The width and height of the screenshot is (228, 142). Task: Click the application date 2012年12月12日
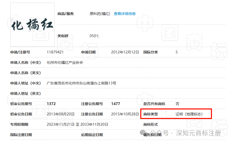click(x=125, y=52)
